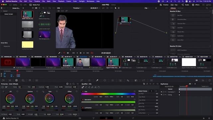Reset the Lift color wheel
The width and height of the screenshot is (213, 120).
point(17,91)
